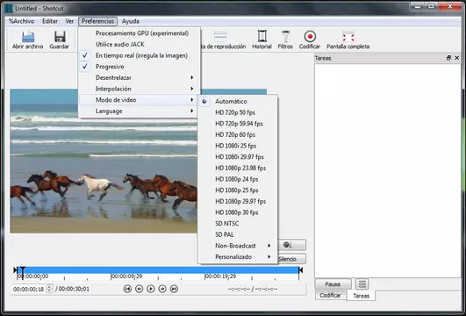Open the Historial hourglass icon
Screen dimensions: 466x316
pos(262,36)
